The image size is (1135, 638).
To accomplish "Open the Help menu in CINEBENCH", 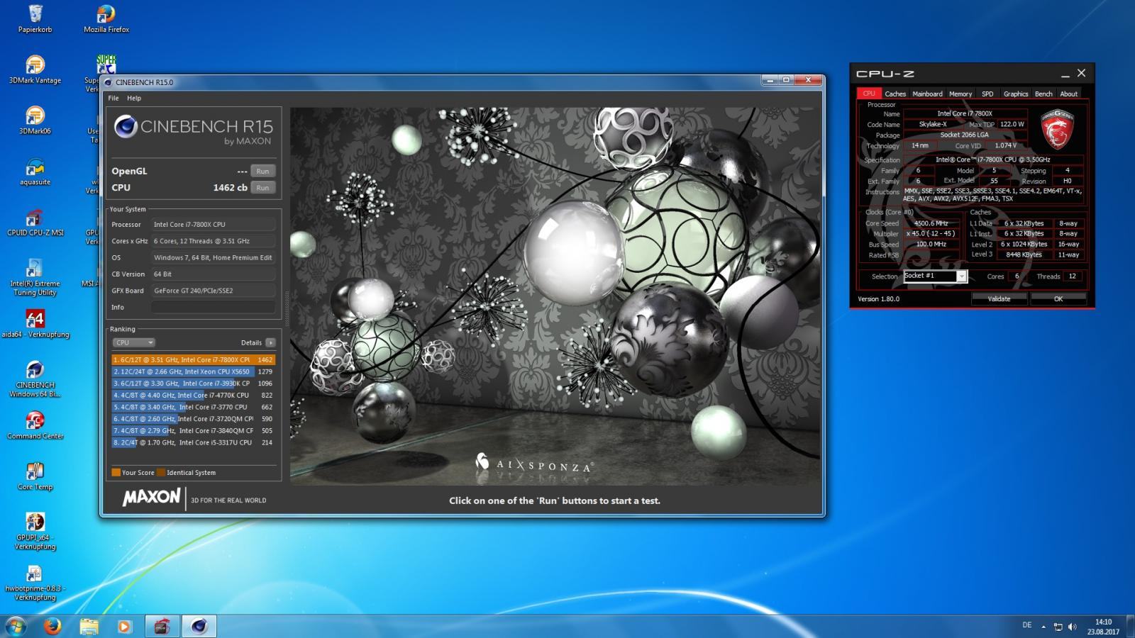I will 134,99.
